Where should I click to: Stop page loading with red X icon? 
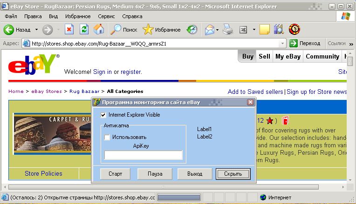69,29
